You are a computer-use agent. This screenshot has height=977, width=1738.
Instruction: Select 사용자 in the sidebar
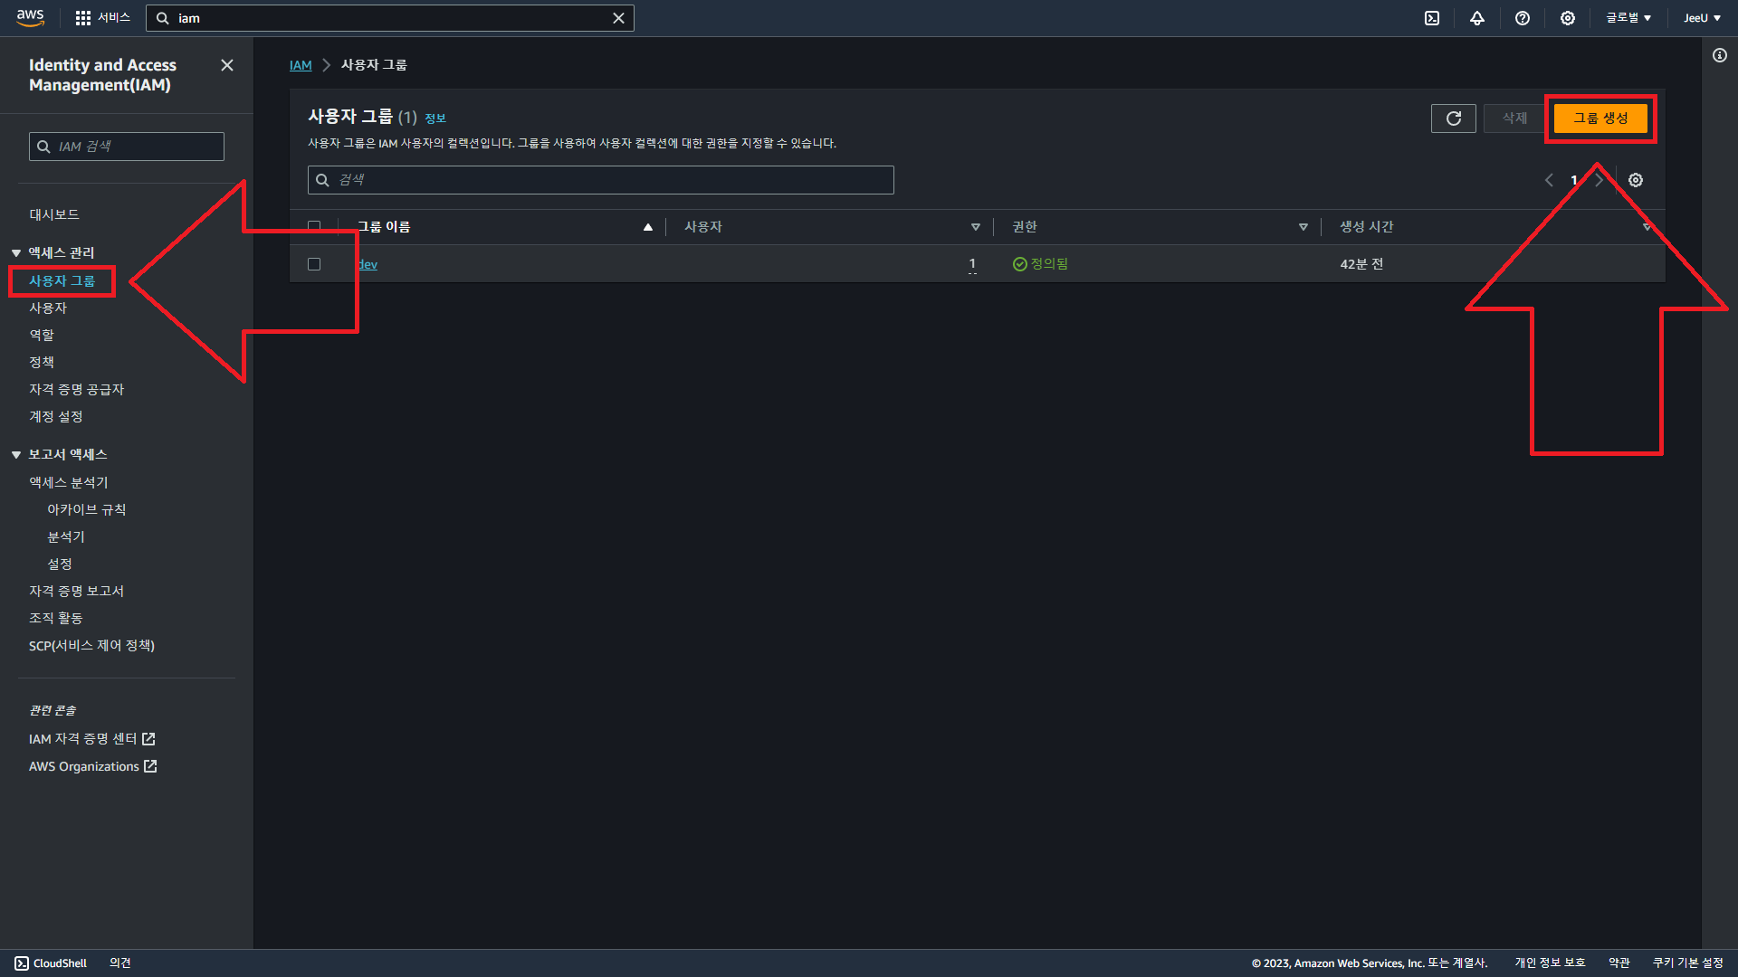(48, 308)
